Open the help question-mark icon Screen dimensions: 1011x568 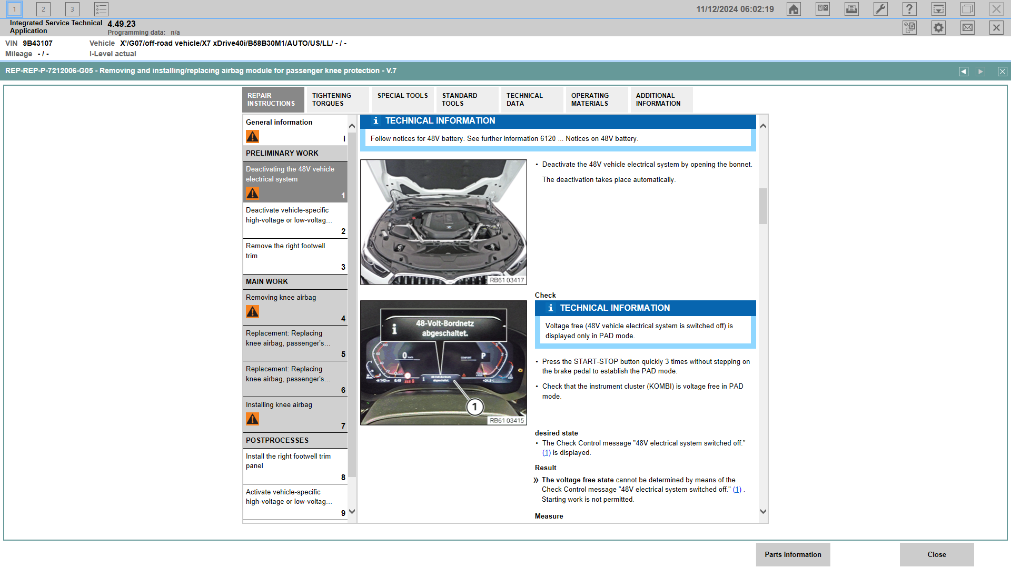[909, 9]
